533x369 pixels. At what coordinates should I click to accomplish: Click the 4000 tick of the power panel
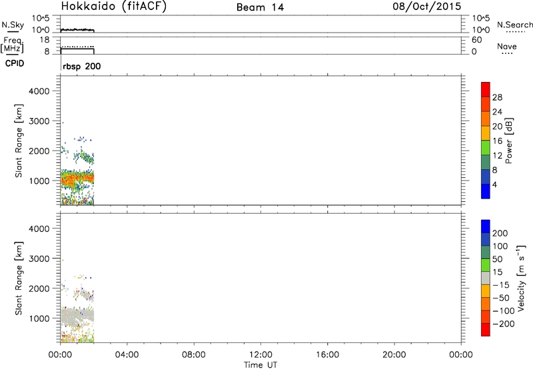click(x=39, y=91)
